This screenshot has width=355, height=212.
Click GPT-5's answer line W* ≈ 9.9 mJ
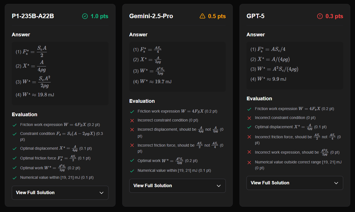click(268, 79)
